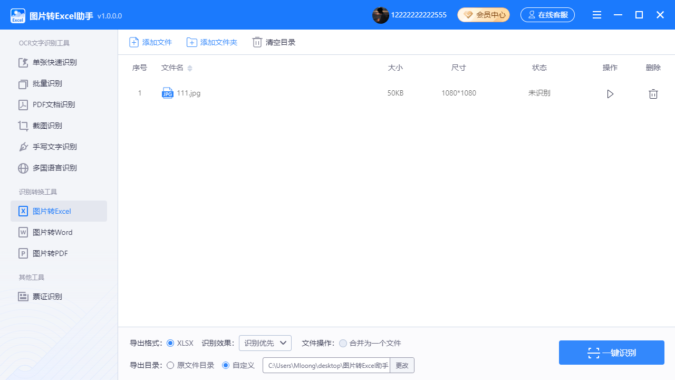
Task: Click the export path input field
Action: coord(326,365)
